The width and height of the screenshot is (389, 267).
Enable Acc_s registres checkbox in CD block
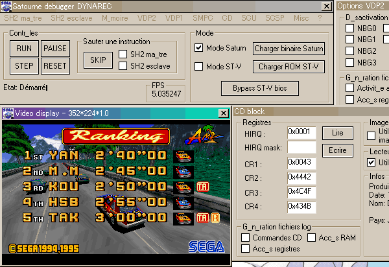(245, 249)
